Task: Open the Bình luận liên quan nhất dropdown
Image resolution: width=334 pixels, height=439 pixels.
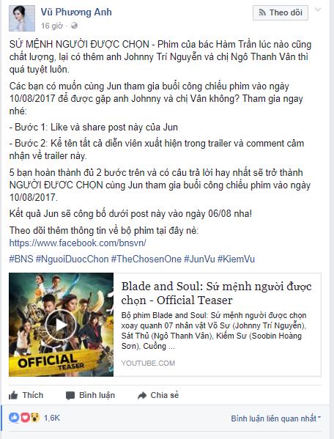Action: [x=276, y=418]
